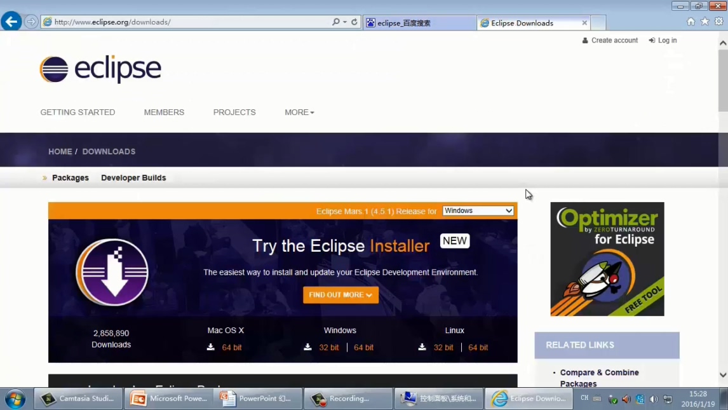Screen dimensions: 728x410
Task: Close the Eclipse Downloads tab
Action: click(x=584, y=23)
